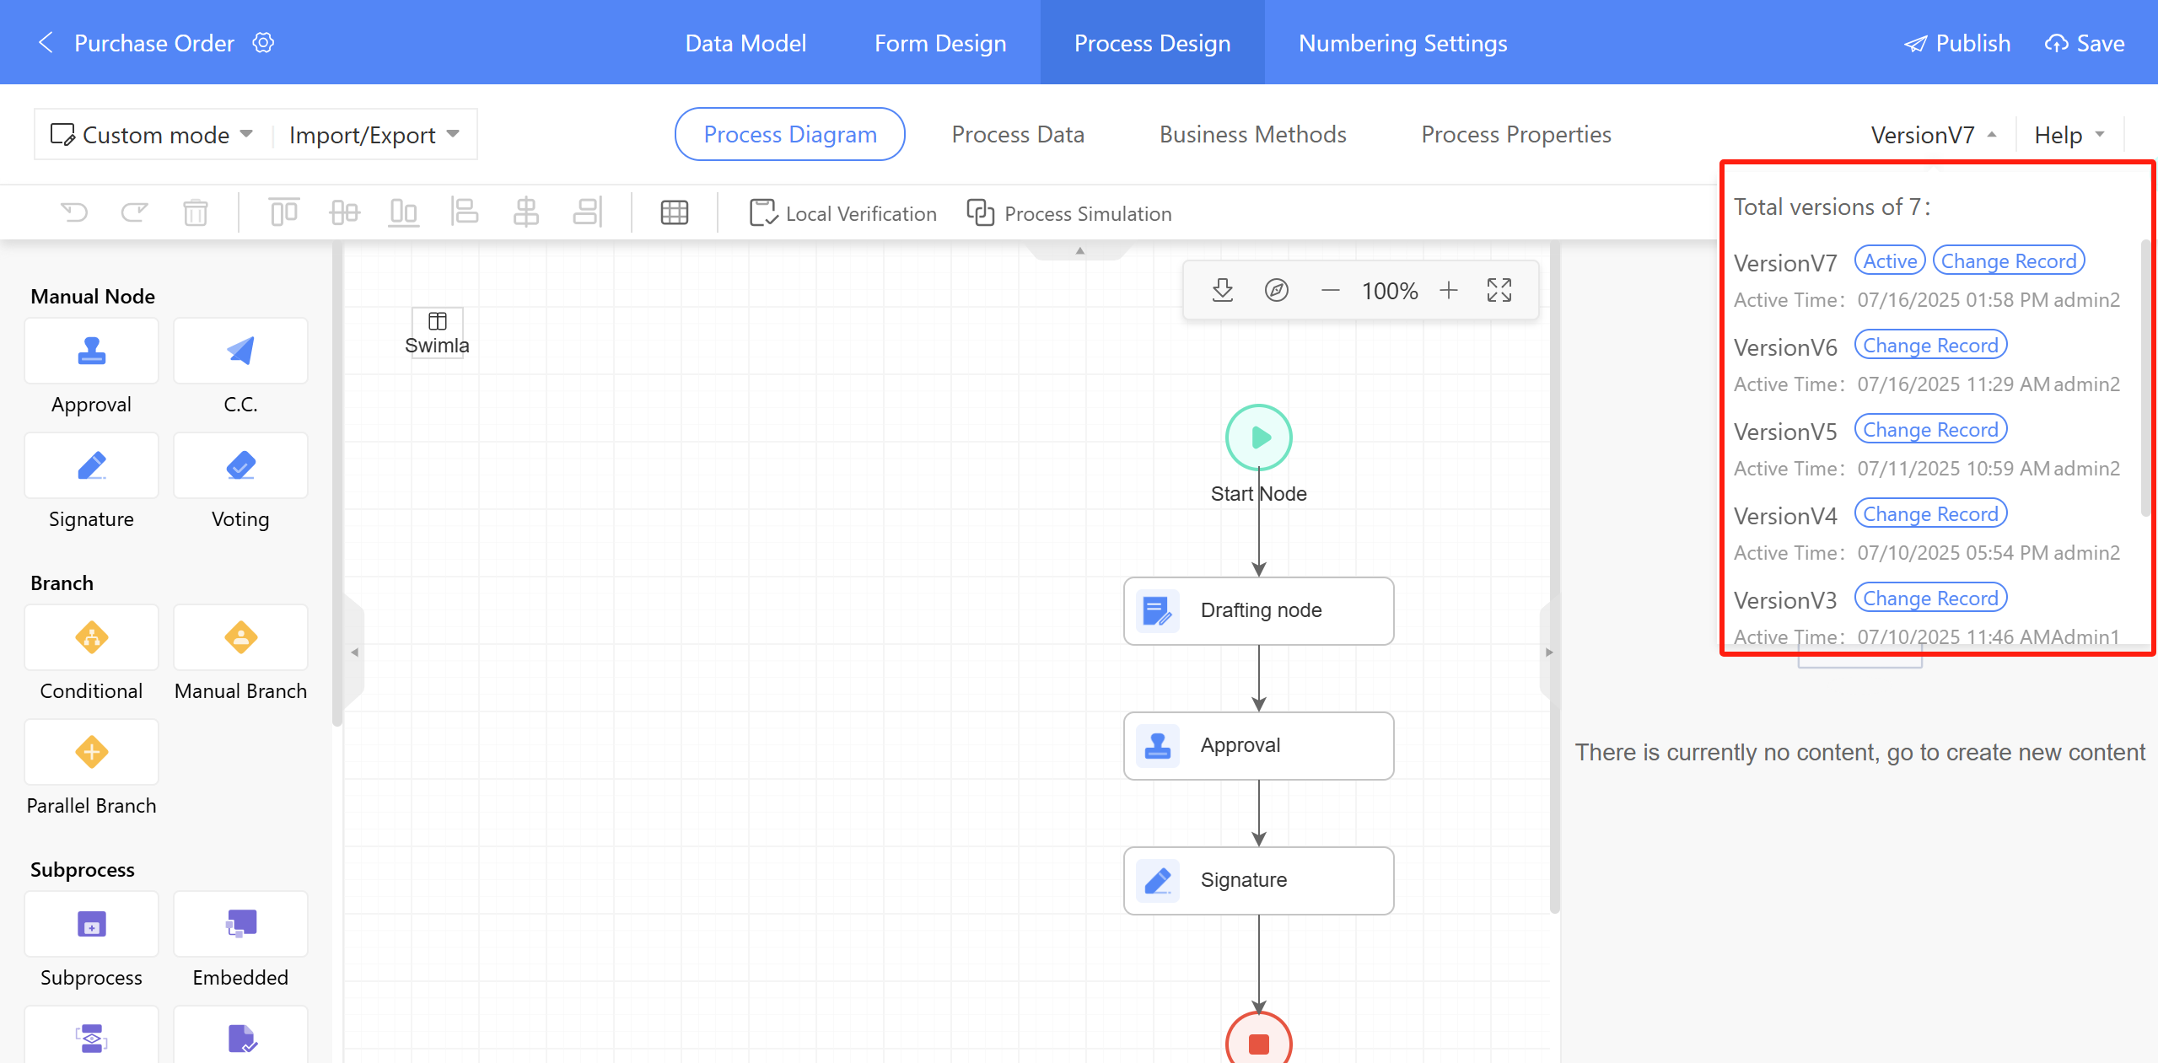
Task: Click the settings gear beside Purchase Order
Action: click(x=263, y=43)
